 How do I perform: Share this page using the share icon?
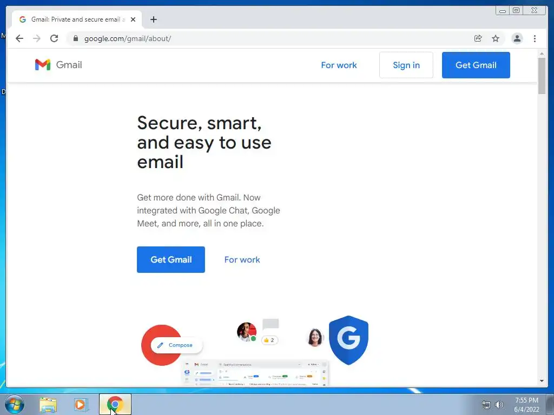click(x=478, y=38)
